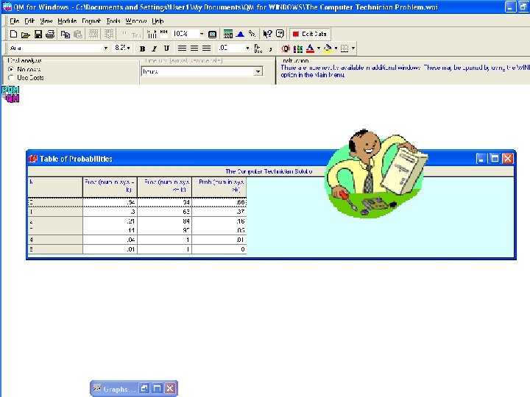Click the insert column grid icon
This screenshot has width=530, height=397.
point(109,34)
